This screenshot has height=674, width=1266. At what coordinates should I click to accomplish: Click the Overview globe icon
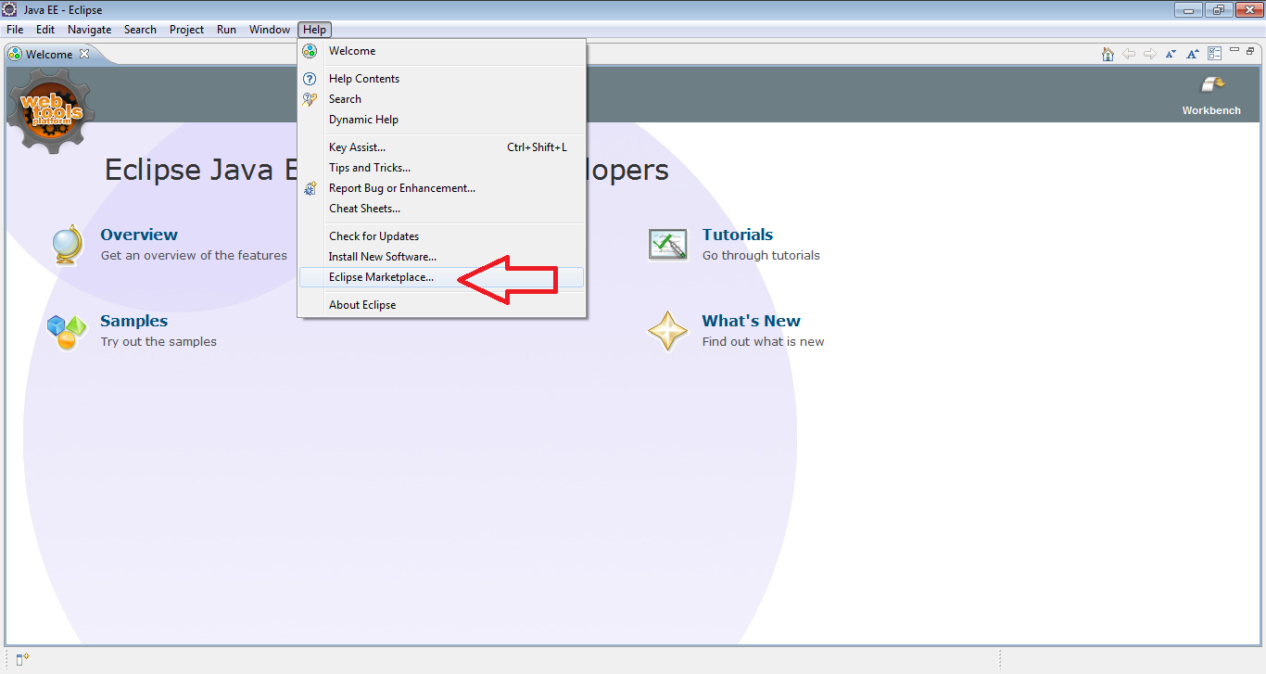pyautogui.click(x=67, y=243)
